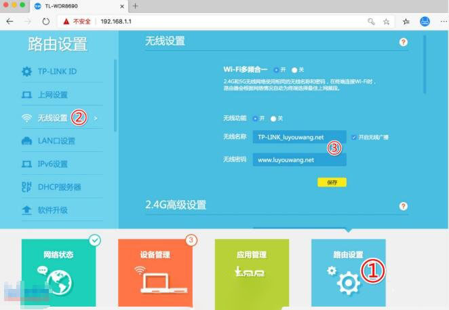Click the 无线密码 input field
Viewport: 449px width, 310px height.
pyautogui.click(x=300, y=160)
